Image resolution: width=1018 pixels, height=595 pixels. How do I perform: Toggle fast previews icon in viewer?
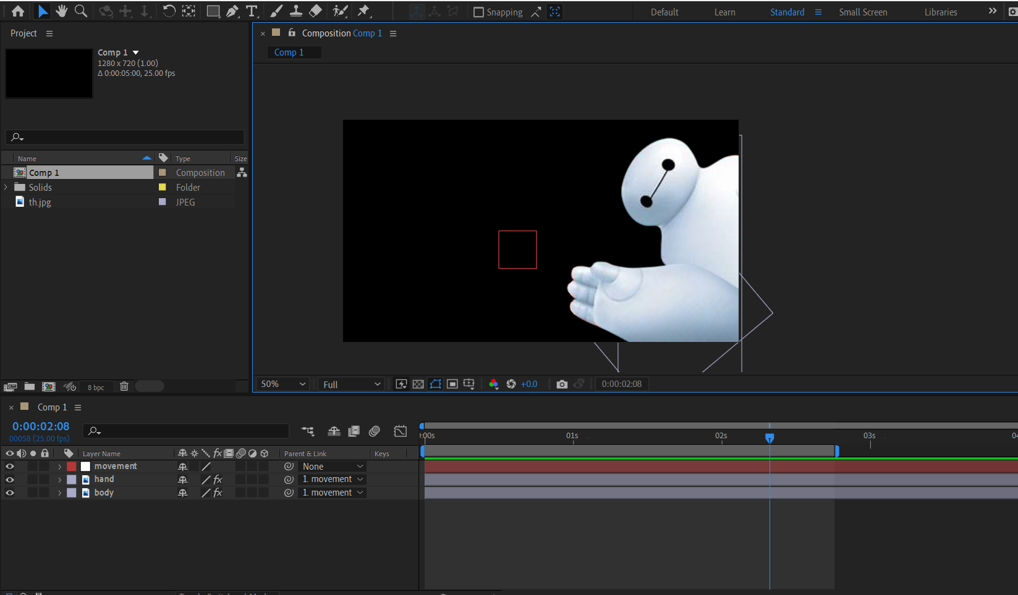(401, 384)
